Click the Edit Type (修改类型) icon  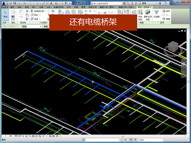click(140, 15)
